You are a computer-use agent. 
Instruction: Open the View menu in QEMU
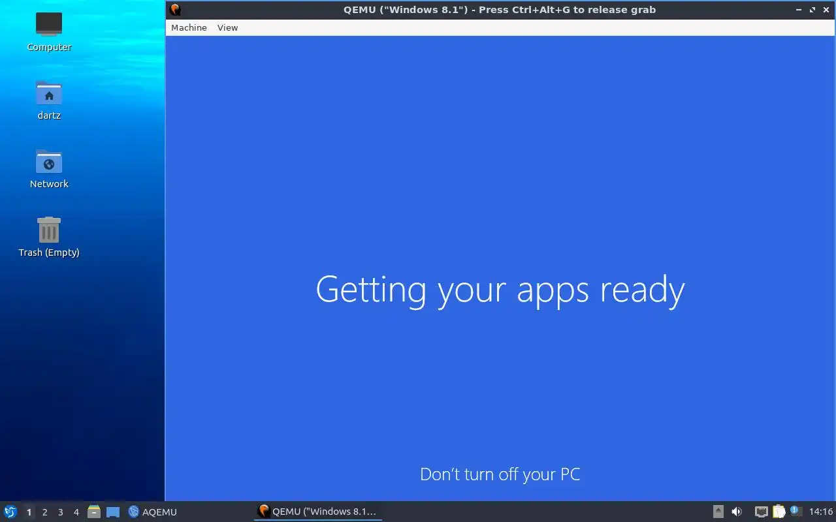point(227,27)
